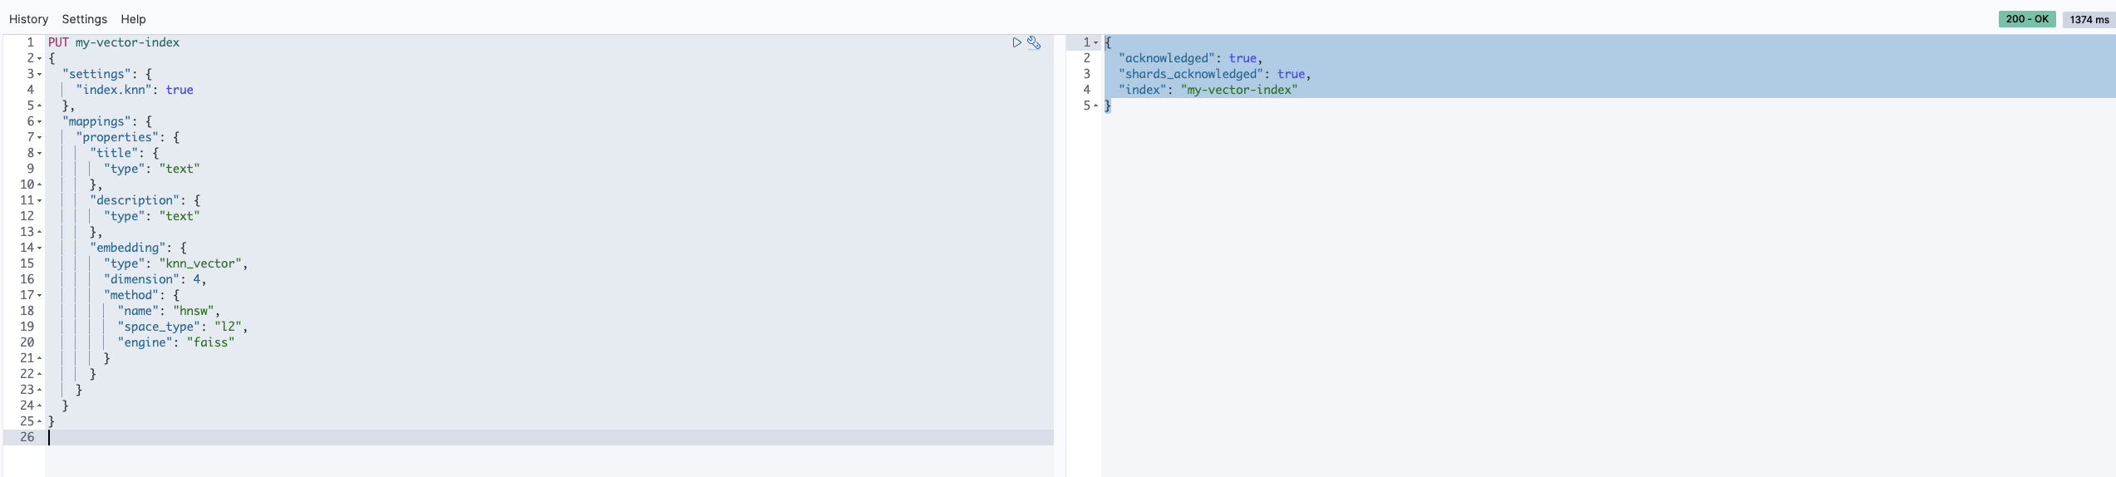Collapse the "properties" block fold arrow
2116x477 pixels.
click(x=39, y=137)
